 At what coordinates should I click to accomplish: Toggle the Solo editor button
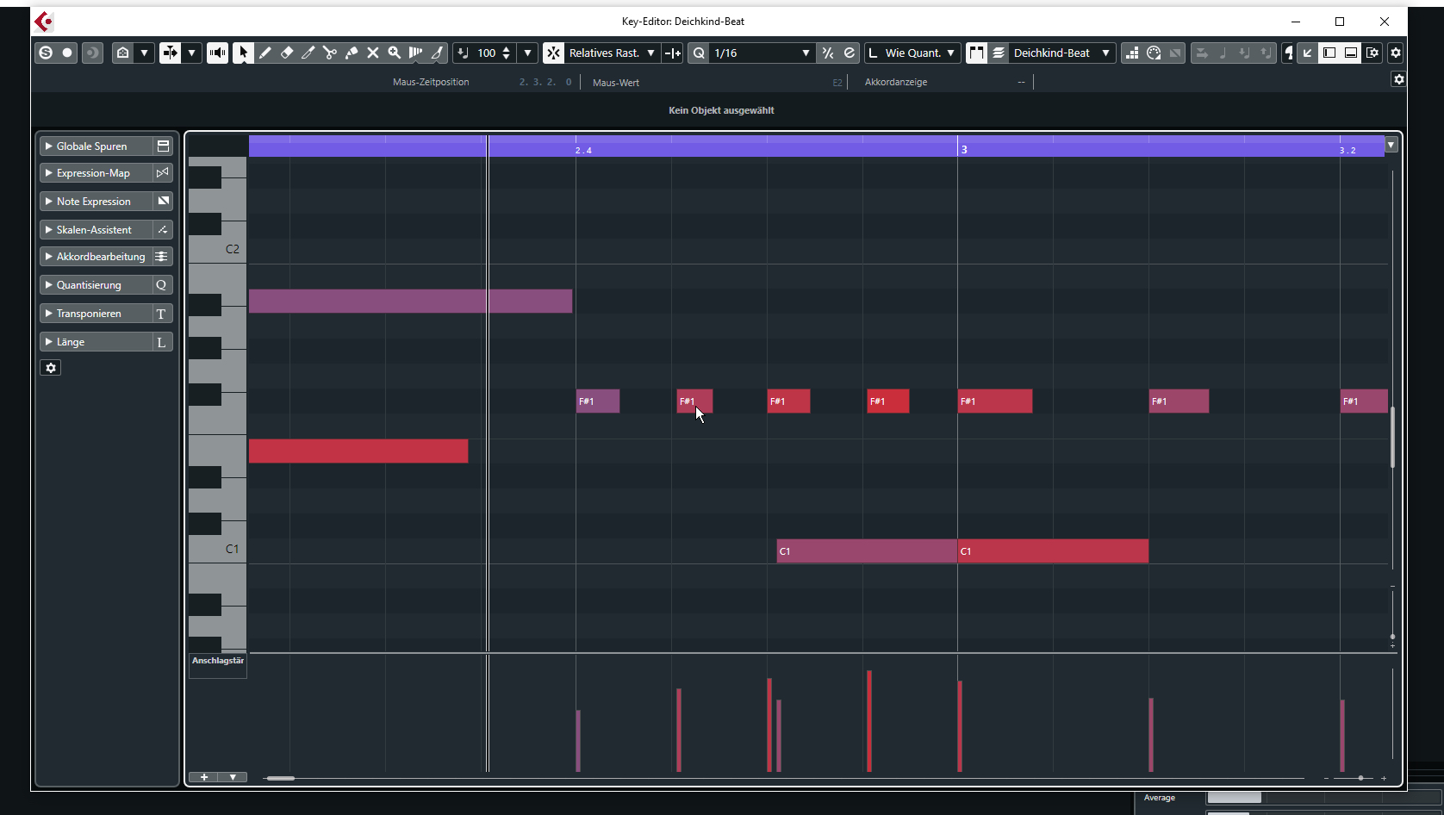(x=46, y=53)
